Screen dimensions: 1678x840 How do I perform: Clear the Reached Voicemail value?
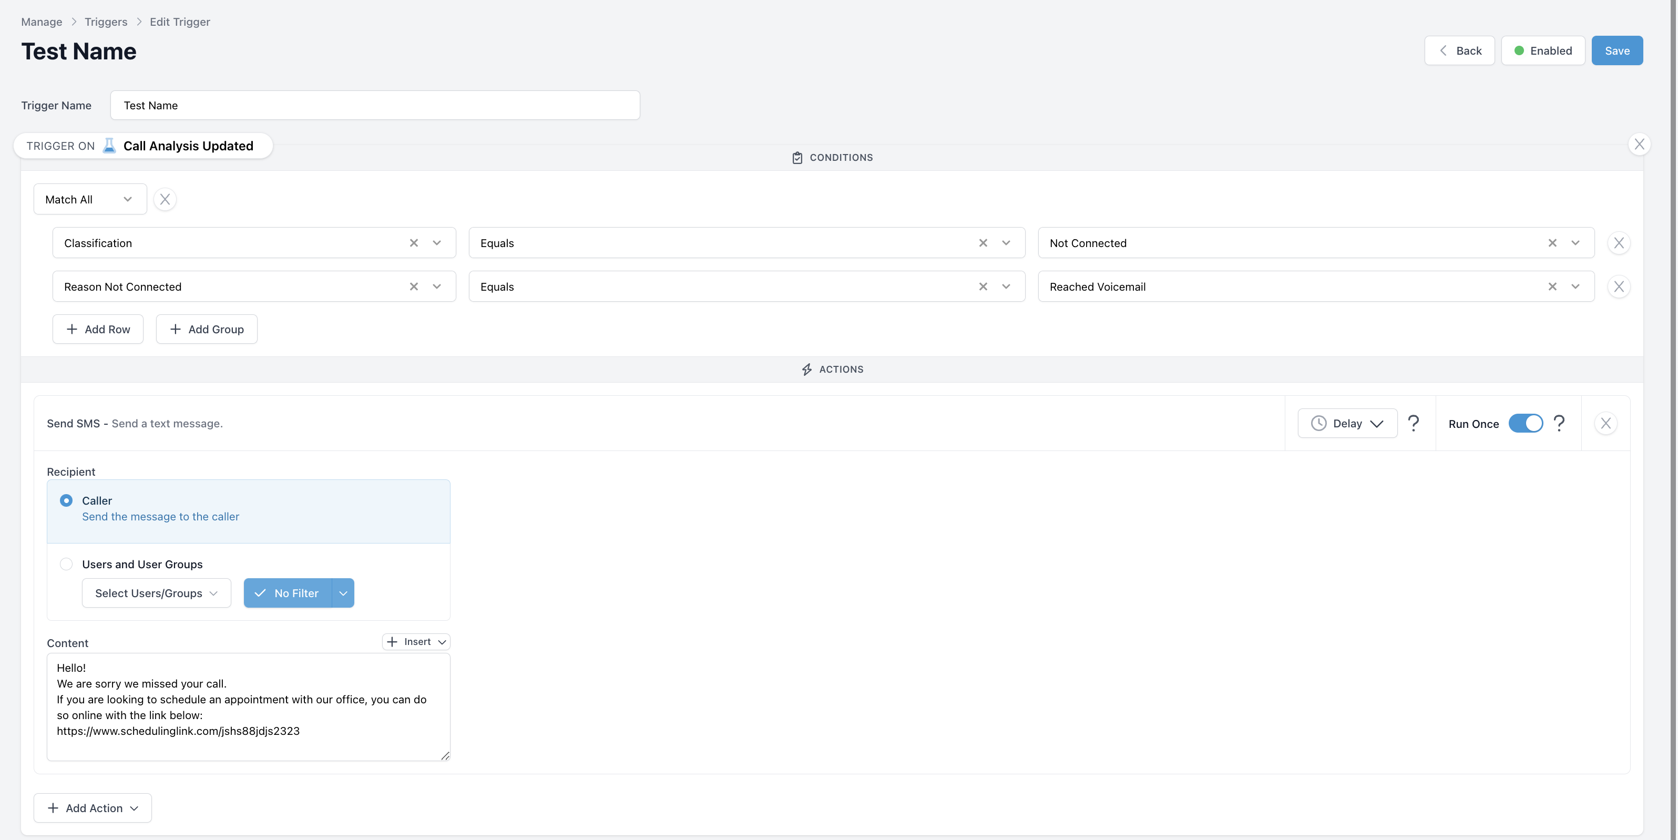click(x=1552, y=286)
